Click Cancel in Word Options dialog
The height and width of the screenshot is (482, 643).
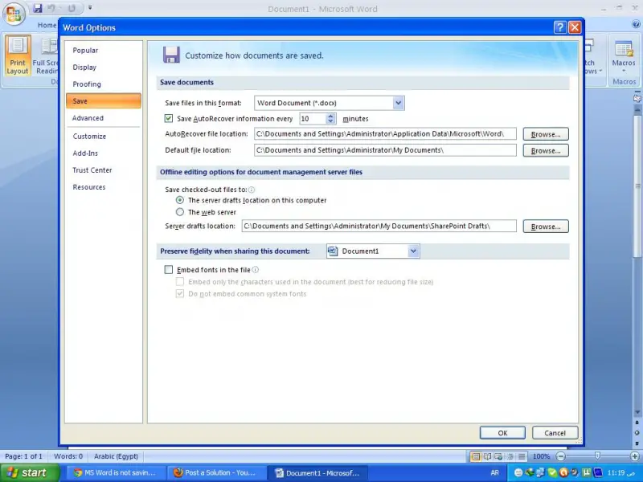coord(555,433)
